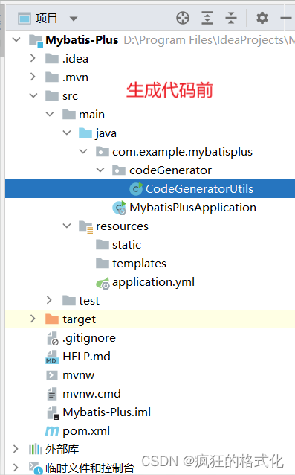The image size is (295, 475).
Task: Open the project view settings gear
Action: tap(262, 18)
